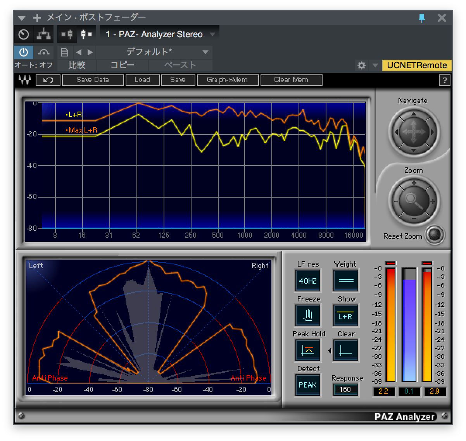
Task: Click the Zoom minus on left side
Action: click(x=396, y=202)
